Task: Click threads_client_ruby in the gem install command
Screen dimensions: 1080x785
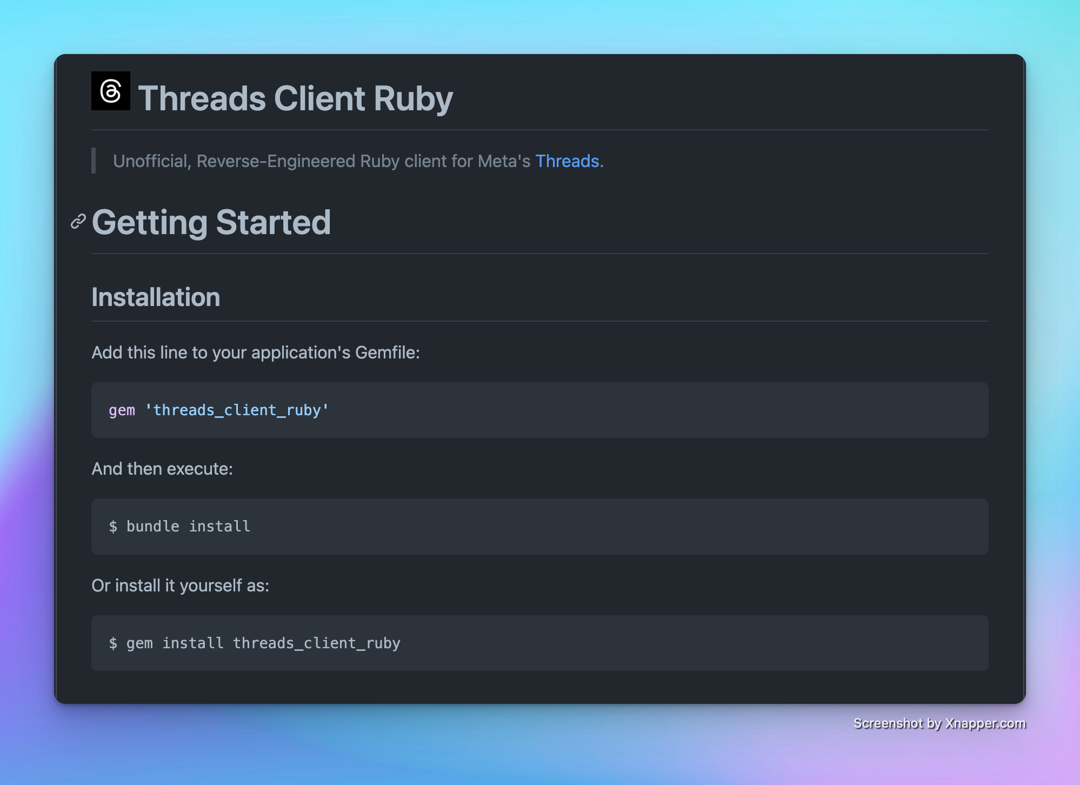Action: pyautogui.click(x=317, y=643)
